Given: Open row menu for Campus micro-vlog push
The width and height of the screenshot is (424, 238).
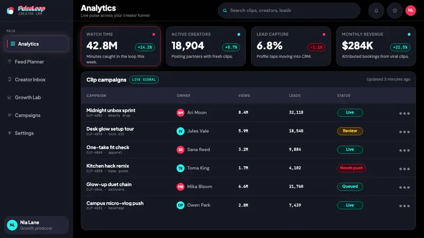Looking at the screenshot, I should pos(404,206).
